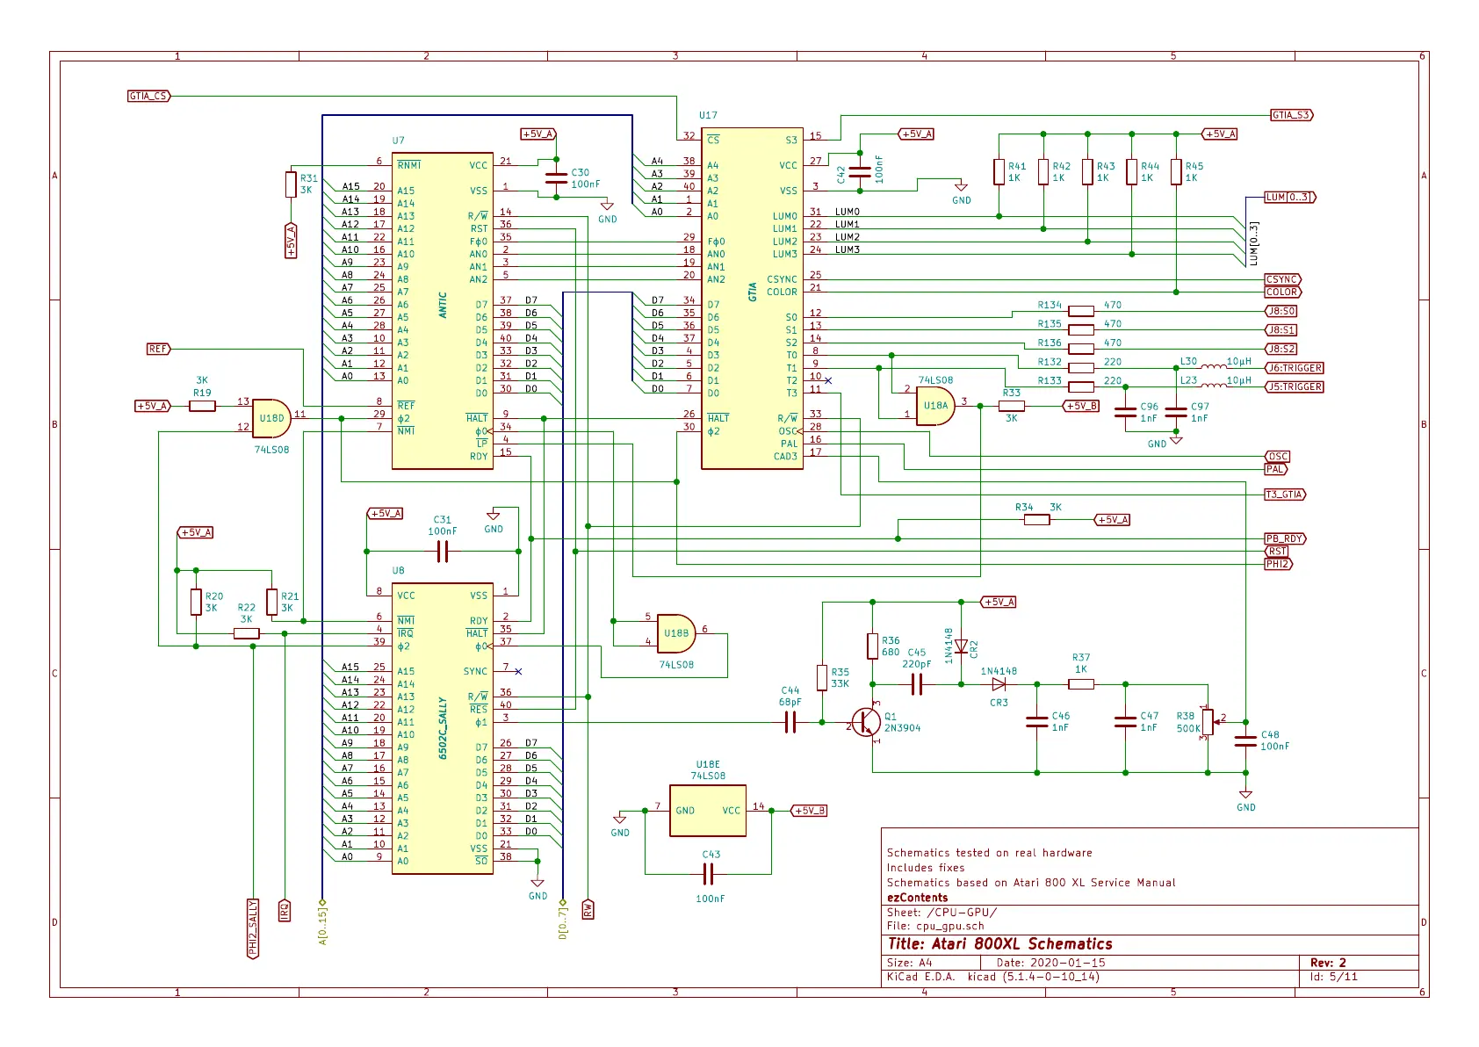The image size is (1479, 1047).
Task: Select the A[0..15] address bus label
Action: [322, 921]
